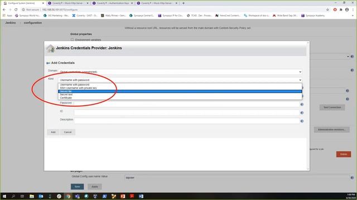
Task: Open the Wally Rhines bookmark
Action: [x=113, y=16]
